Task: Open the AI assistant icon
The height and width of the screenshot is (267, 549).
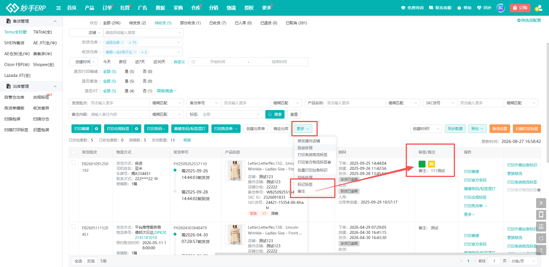Action: tap(500, 8)
